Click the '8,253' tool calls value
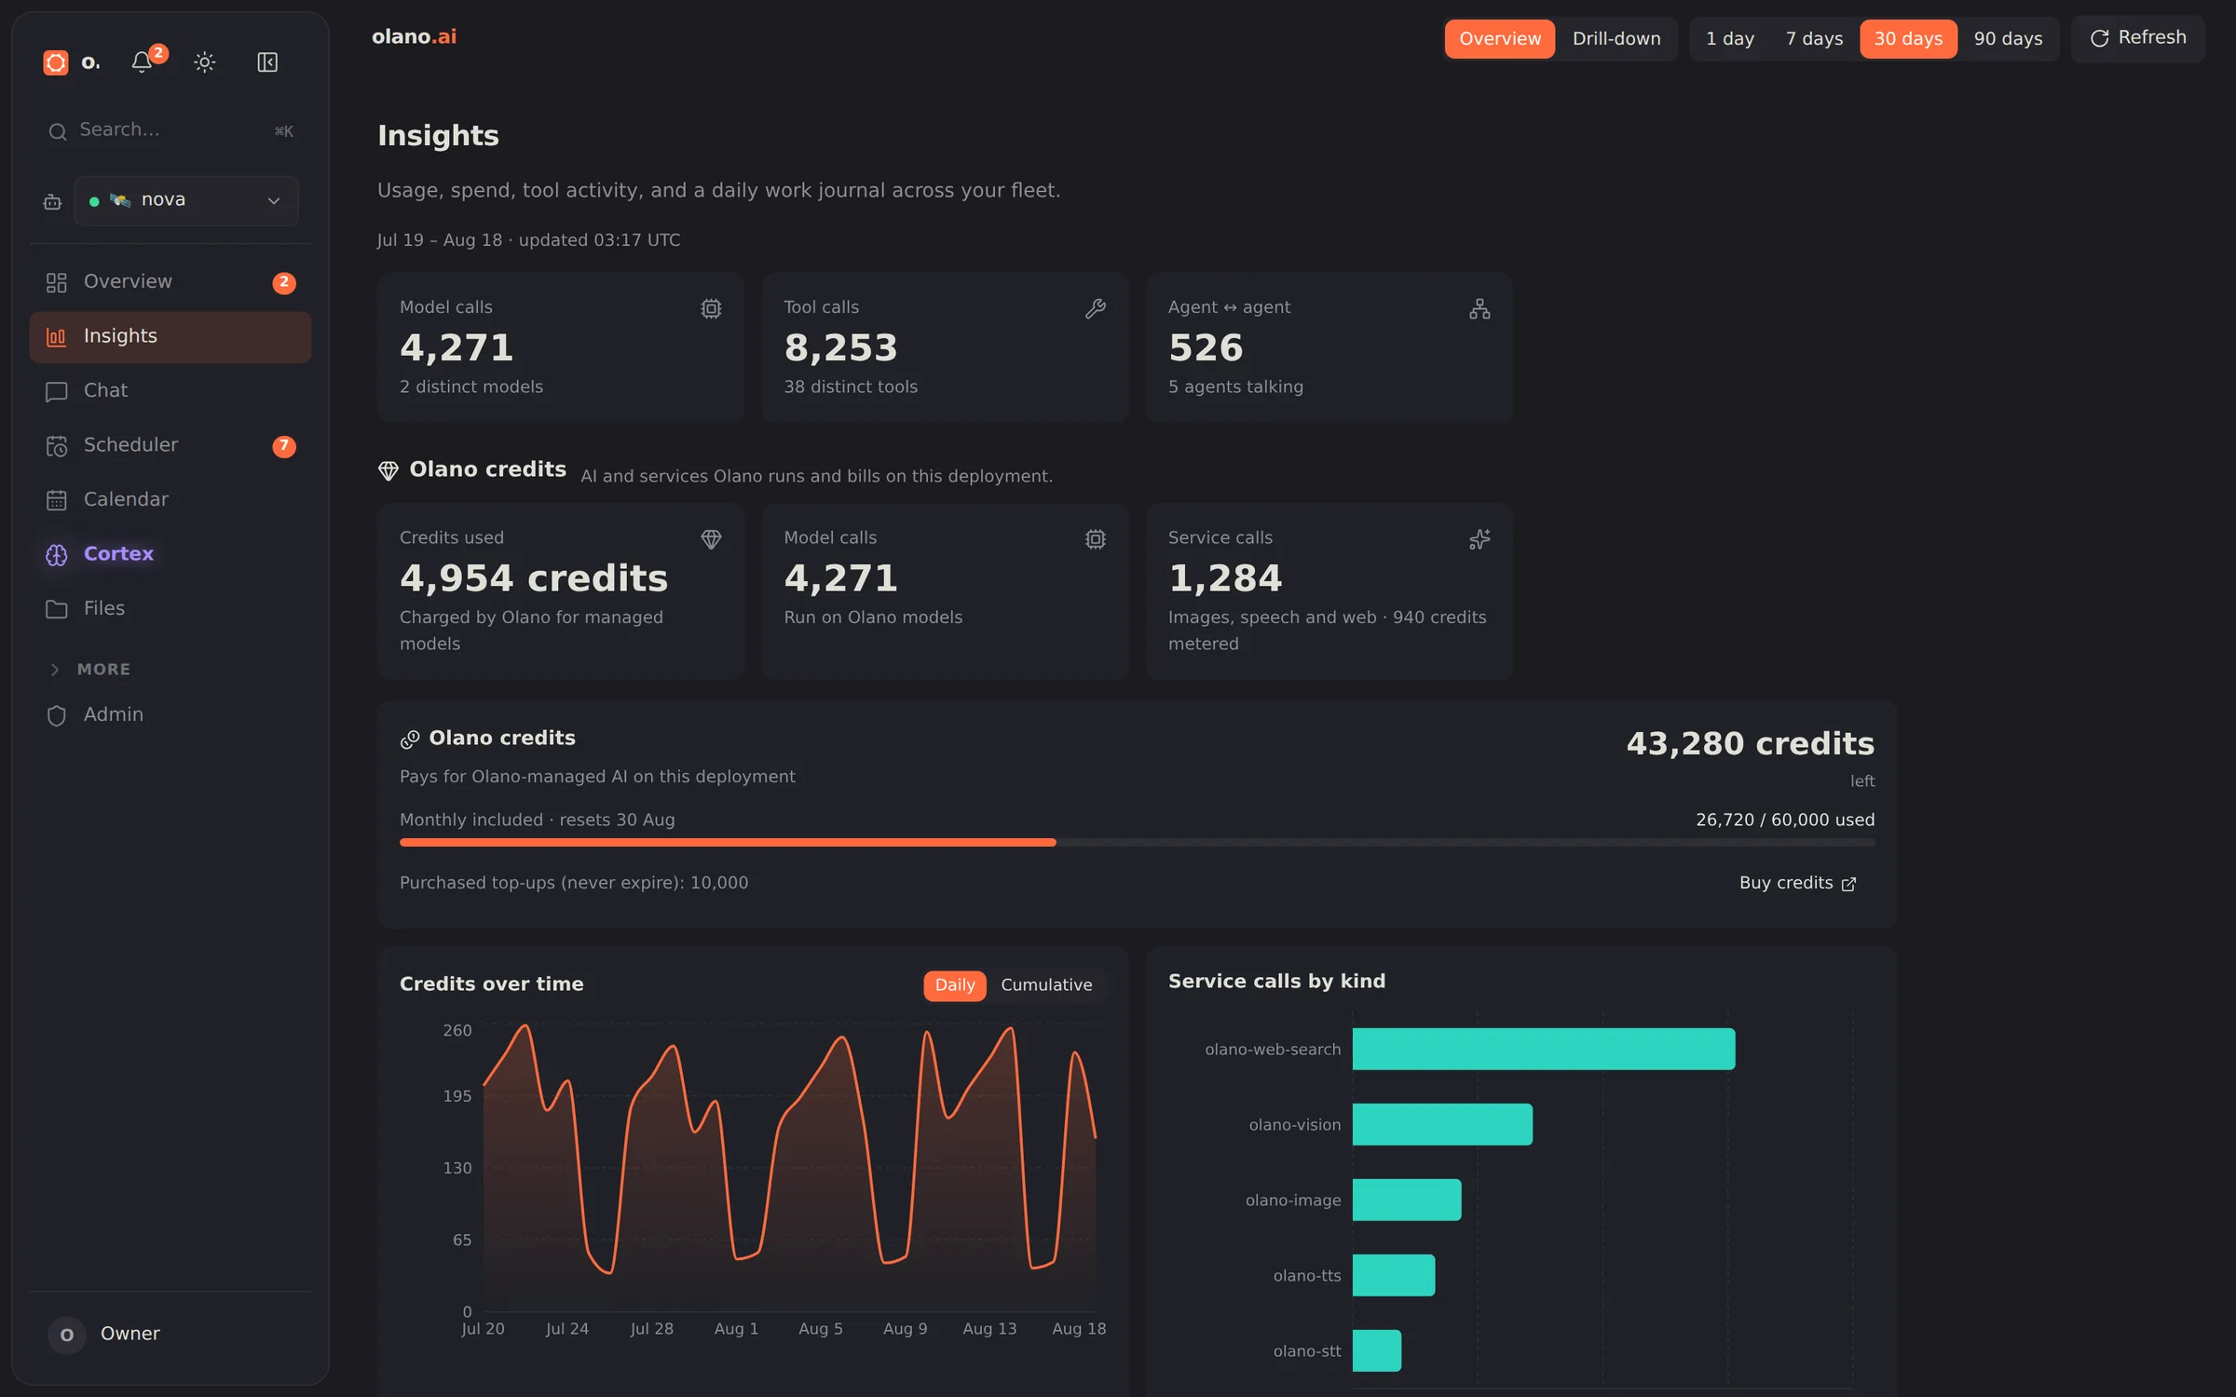This screenshot has width=2236, height=1397. point(840,348)
